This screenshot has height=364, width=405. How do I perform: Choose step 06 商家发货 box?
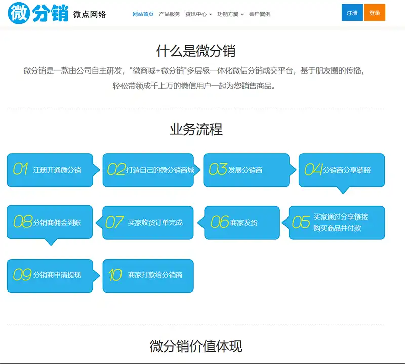[241, 223]
